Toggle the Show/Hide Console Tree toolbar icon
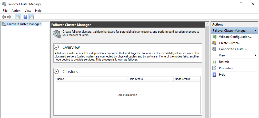The width and height of the screenshot is (259, 118). (x=18, y=17)
